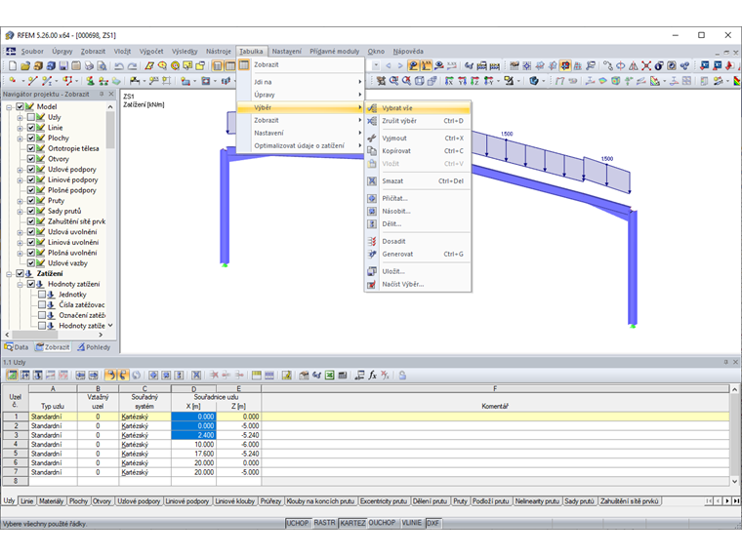Click the fx formula icon in table toolbar
The width and height of the screenshot is (742, 556).
(372, 375)
